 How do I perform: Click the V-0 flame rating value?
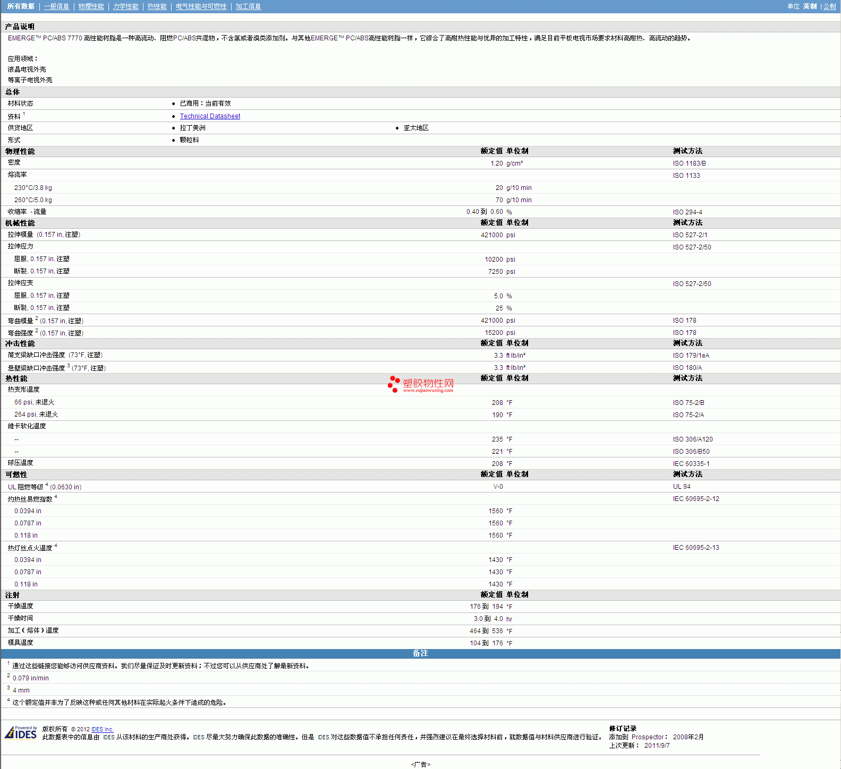[x=498, y=487]
